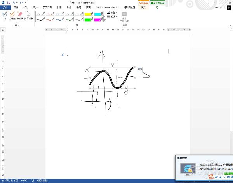The height and width of the screenshot is (183, 233).
Task: Pick the thick green pen style
Action: [x=70, y=19]
